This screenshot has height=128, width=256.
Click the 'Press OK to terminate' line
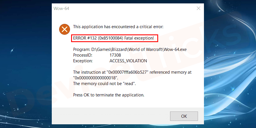click(x=109, y=95)
